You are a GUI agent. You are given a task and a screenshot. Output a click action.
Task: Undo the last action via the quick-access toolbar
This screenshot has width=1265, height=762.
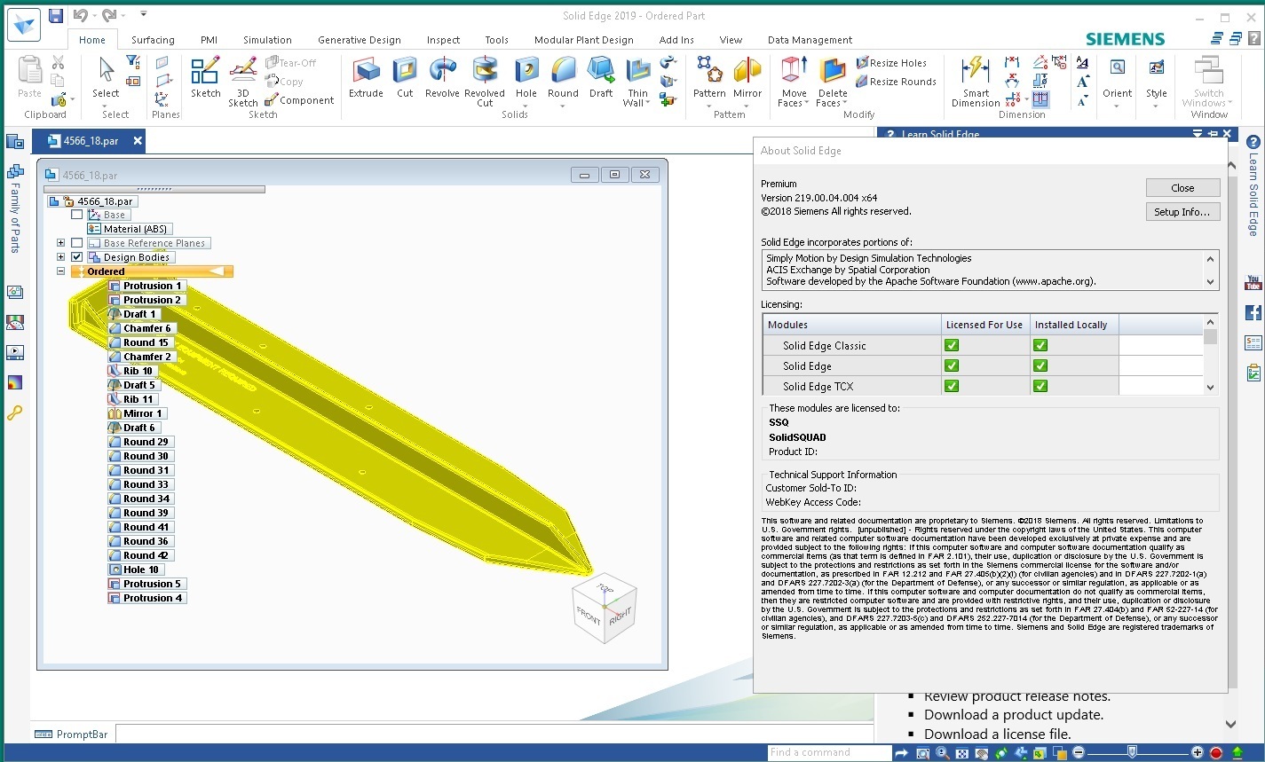click(80, 15)
